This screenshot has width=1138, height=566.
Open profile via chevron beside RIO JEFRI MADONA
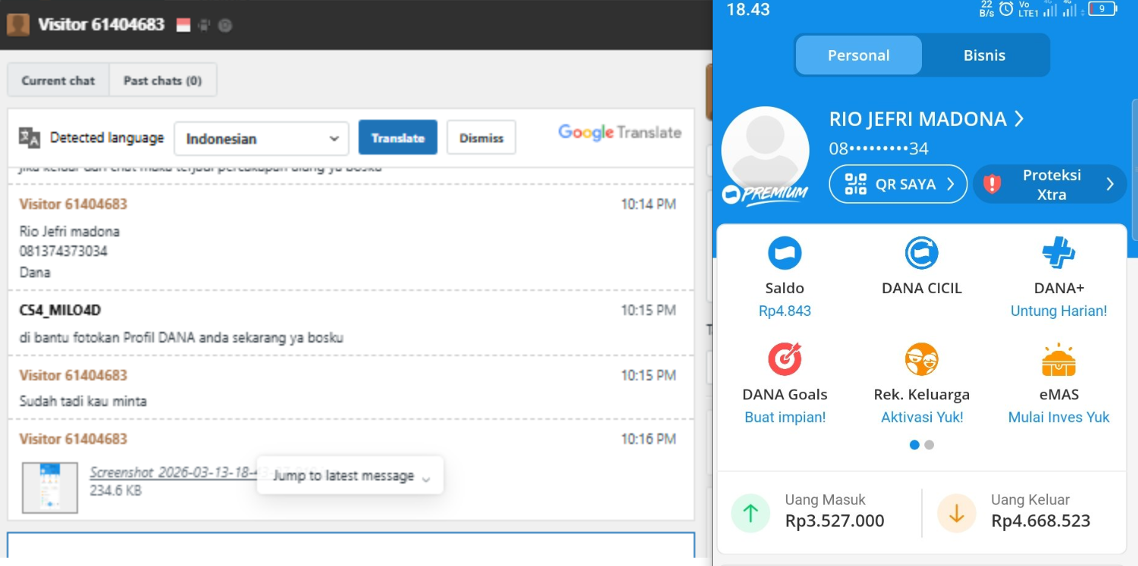tap(1019, 119)
